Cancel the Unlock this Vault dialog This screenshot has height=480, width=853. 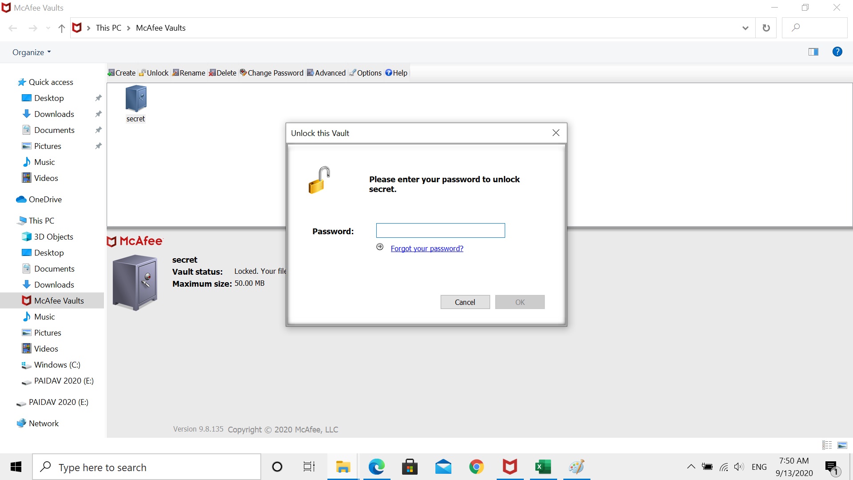tap(465, 302)
